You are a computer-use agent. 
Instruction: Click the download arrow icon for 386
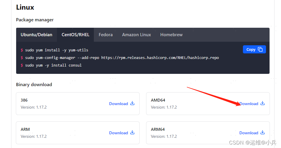click(x=132, y=103)
